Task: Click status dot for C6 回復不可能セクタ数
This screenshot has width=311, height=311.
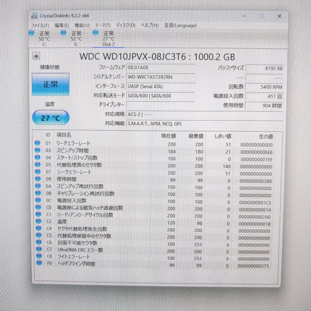Action: tap(39, 242)
